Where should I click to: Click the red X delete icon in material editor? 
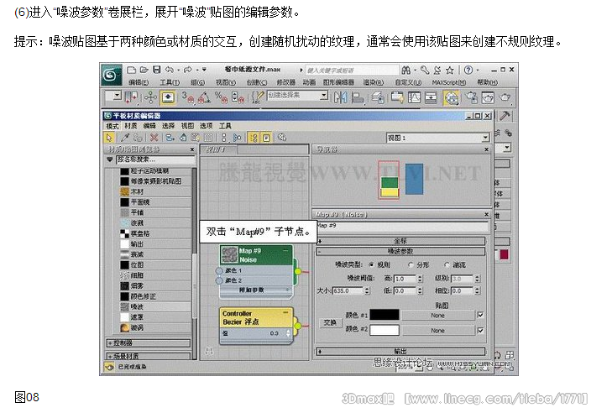(154, 137)
